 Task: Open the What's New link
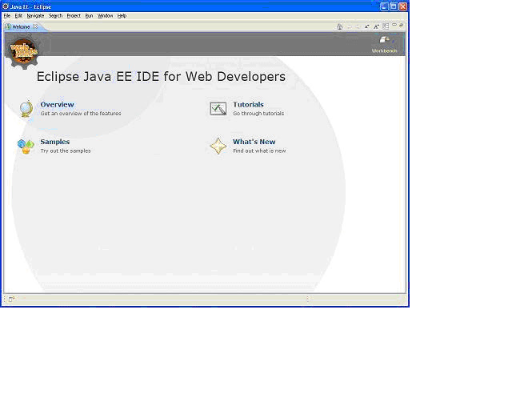point(254,142)
